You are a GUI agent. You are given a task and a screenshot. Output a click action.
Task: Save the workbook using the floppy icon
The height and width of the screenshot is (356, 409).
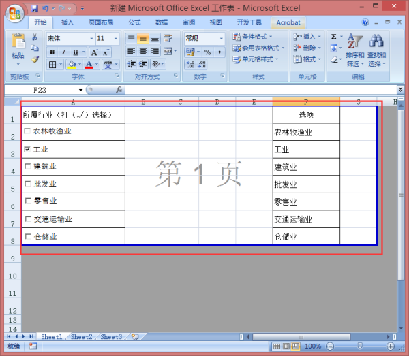(35, 9)
